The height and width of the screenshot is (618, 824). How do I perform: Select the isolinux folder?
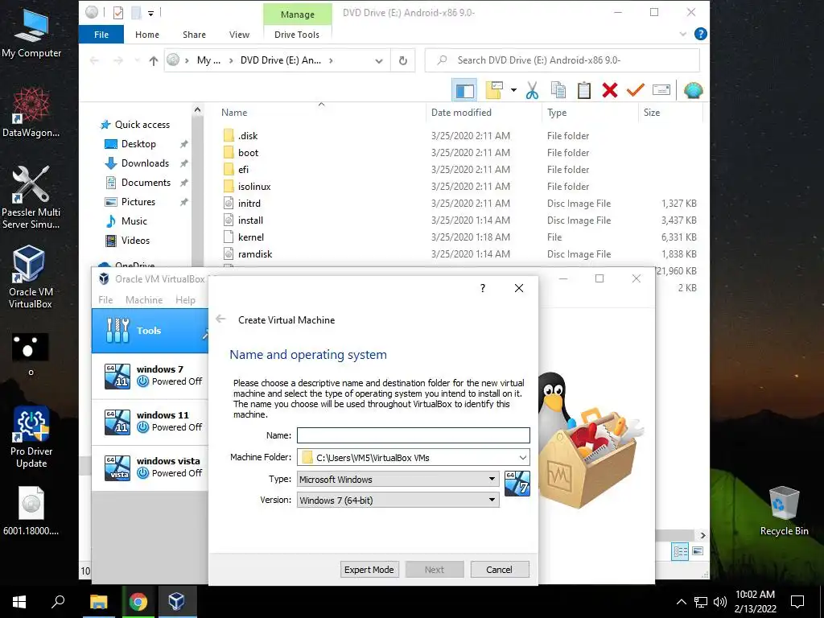coord(254,186)
